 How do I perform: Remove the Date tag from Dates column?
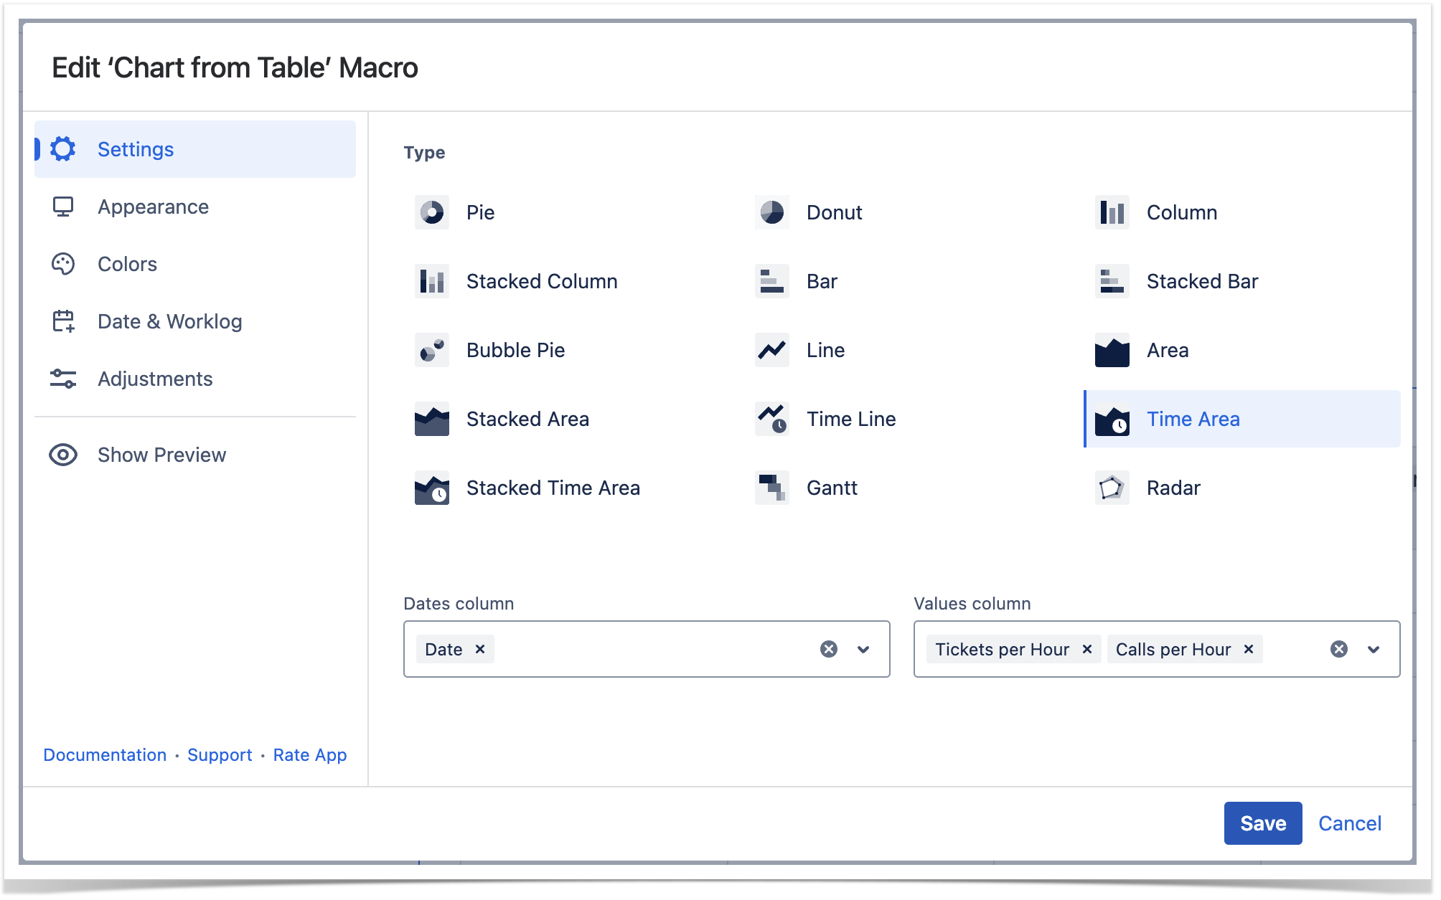click(480, 649)
